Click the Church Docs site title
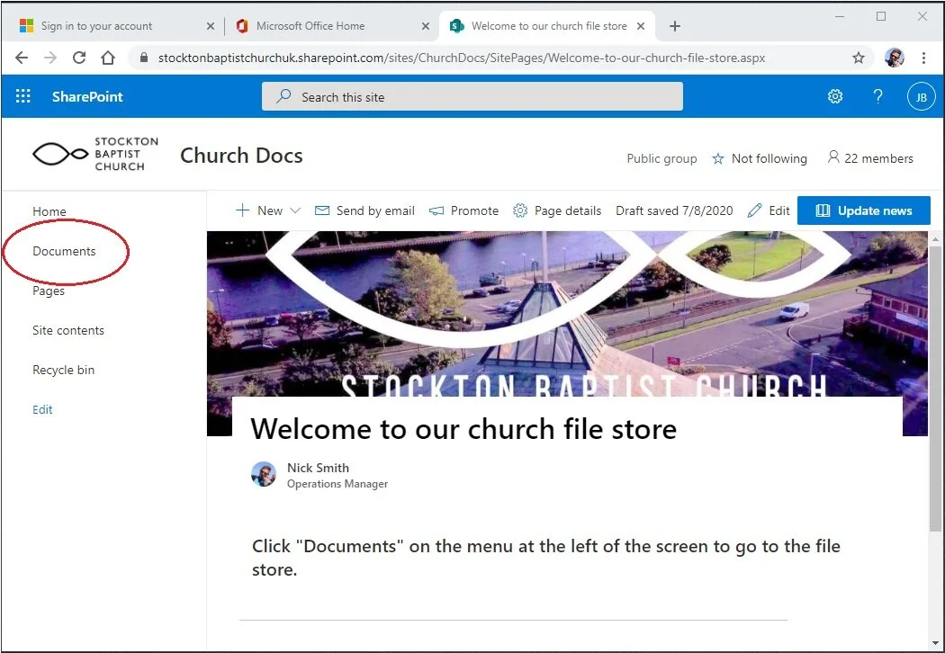The height and width of the screenshot is (653, 945). coord(241,156)
